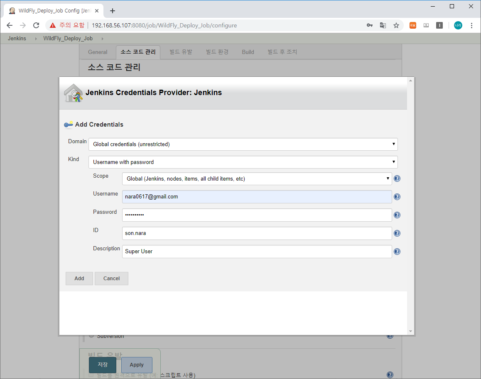Click the Description input field
The image size is (481, 379).
[257, 252]
